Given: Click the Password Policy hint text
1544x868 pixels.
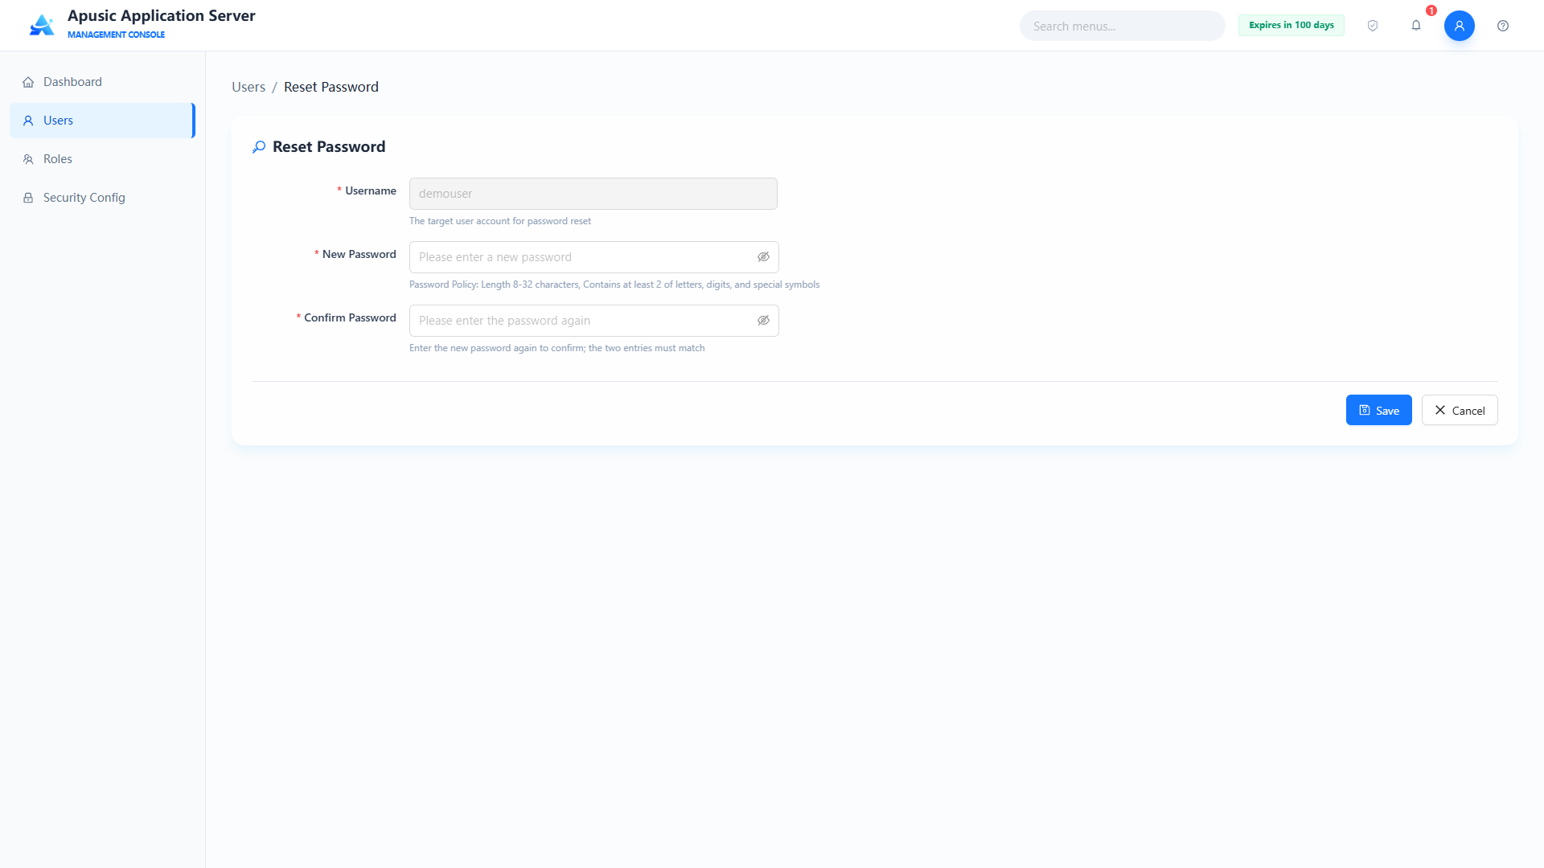Looking at the screenshot, I should (614, 285).
